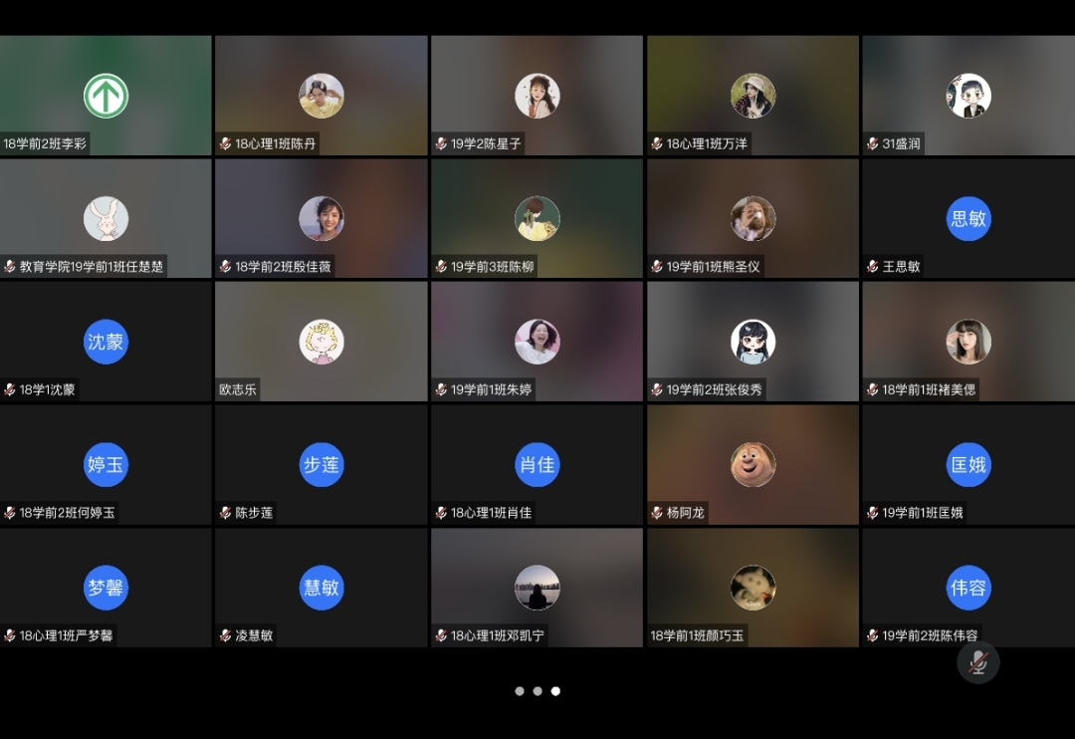Switch to the second page dot

pyautogui.click(x=537, y=691)
